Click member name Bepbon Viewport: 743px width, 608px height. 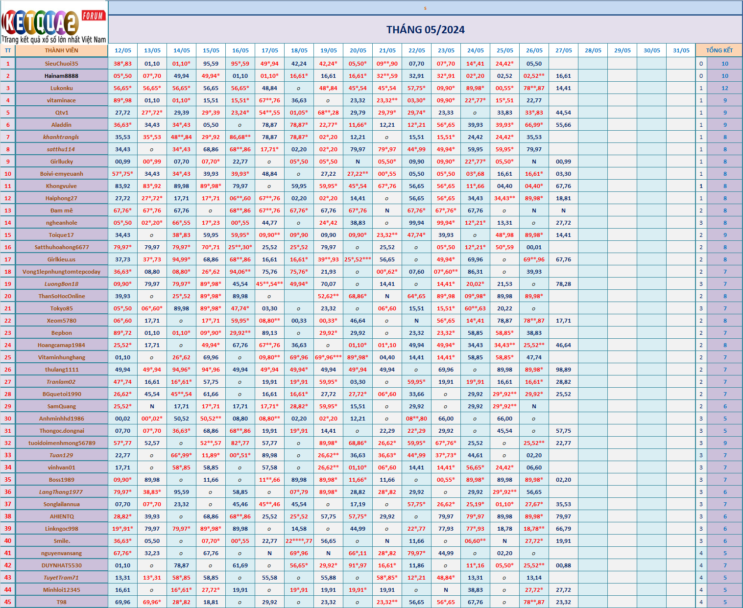[x=62, y=333]
